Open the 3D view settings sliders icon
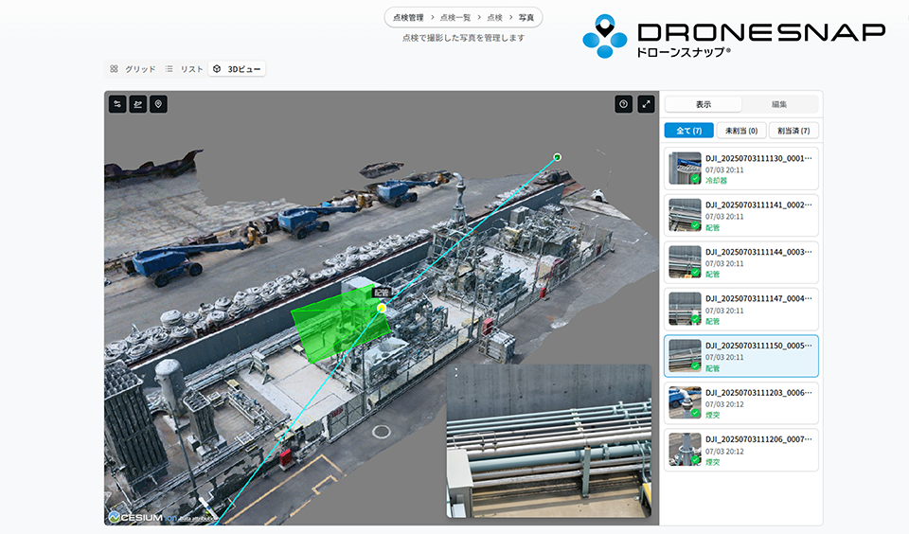 (117, 104)
